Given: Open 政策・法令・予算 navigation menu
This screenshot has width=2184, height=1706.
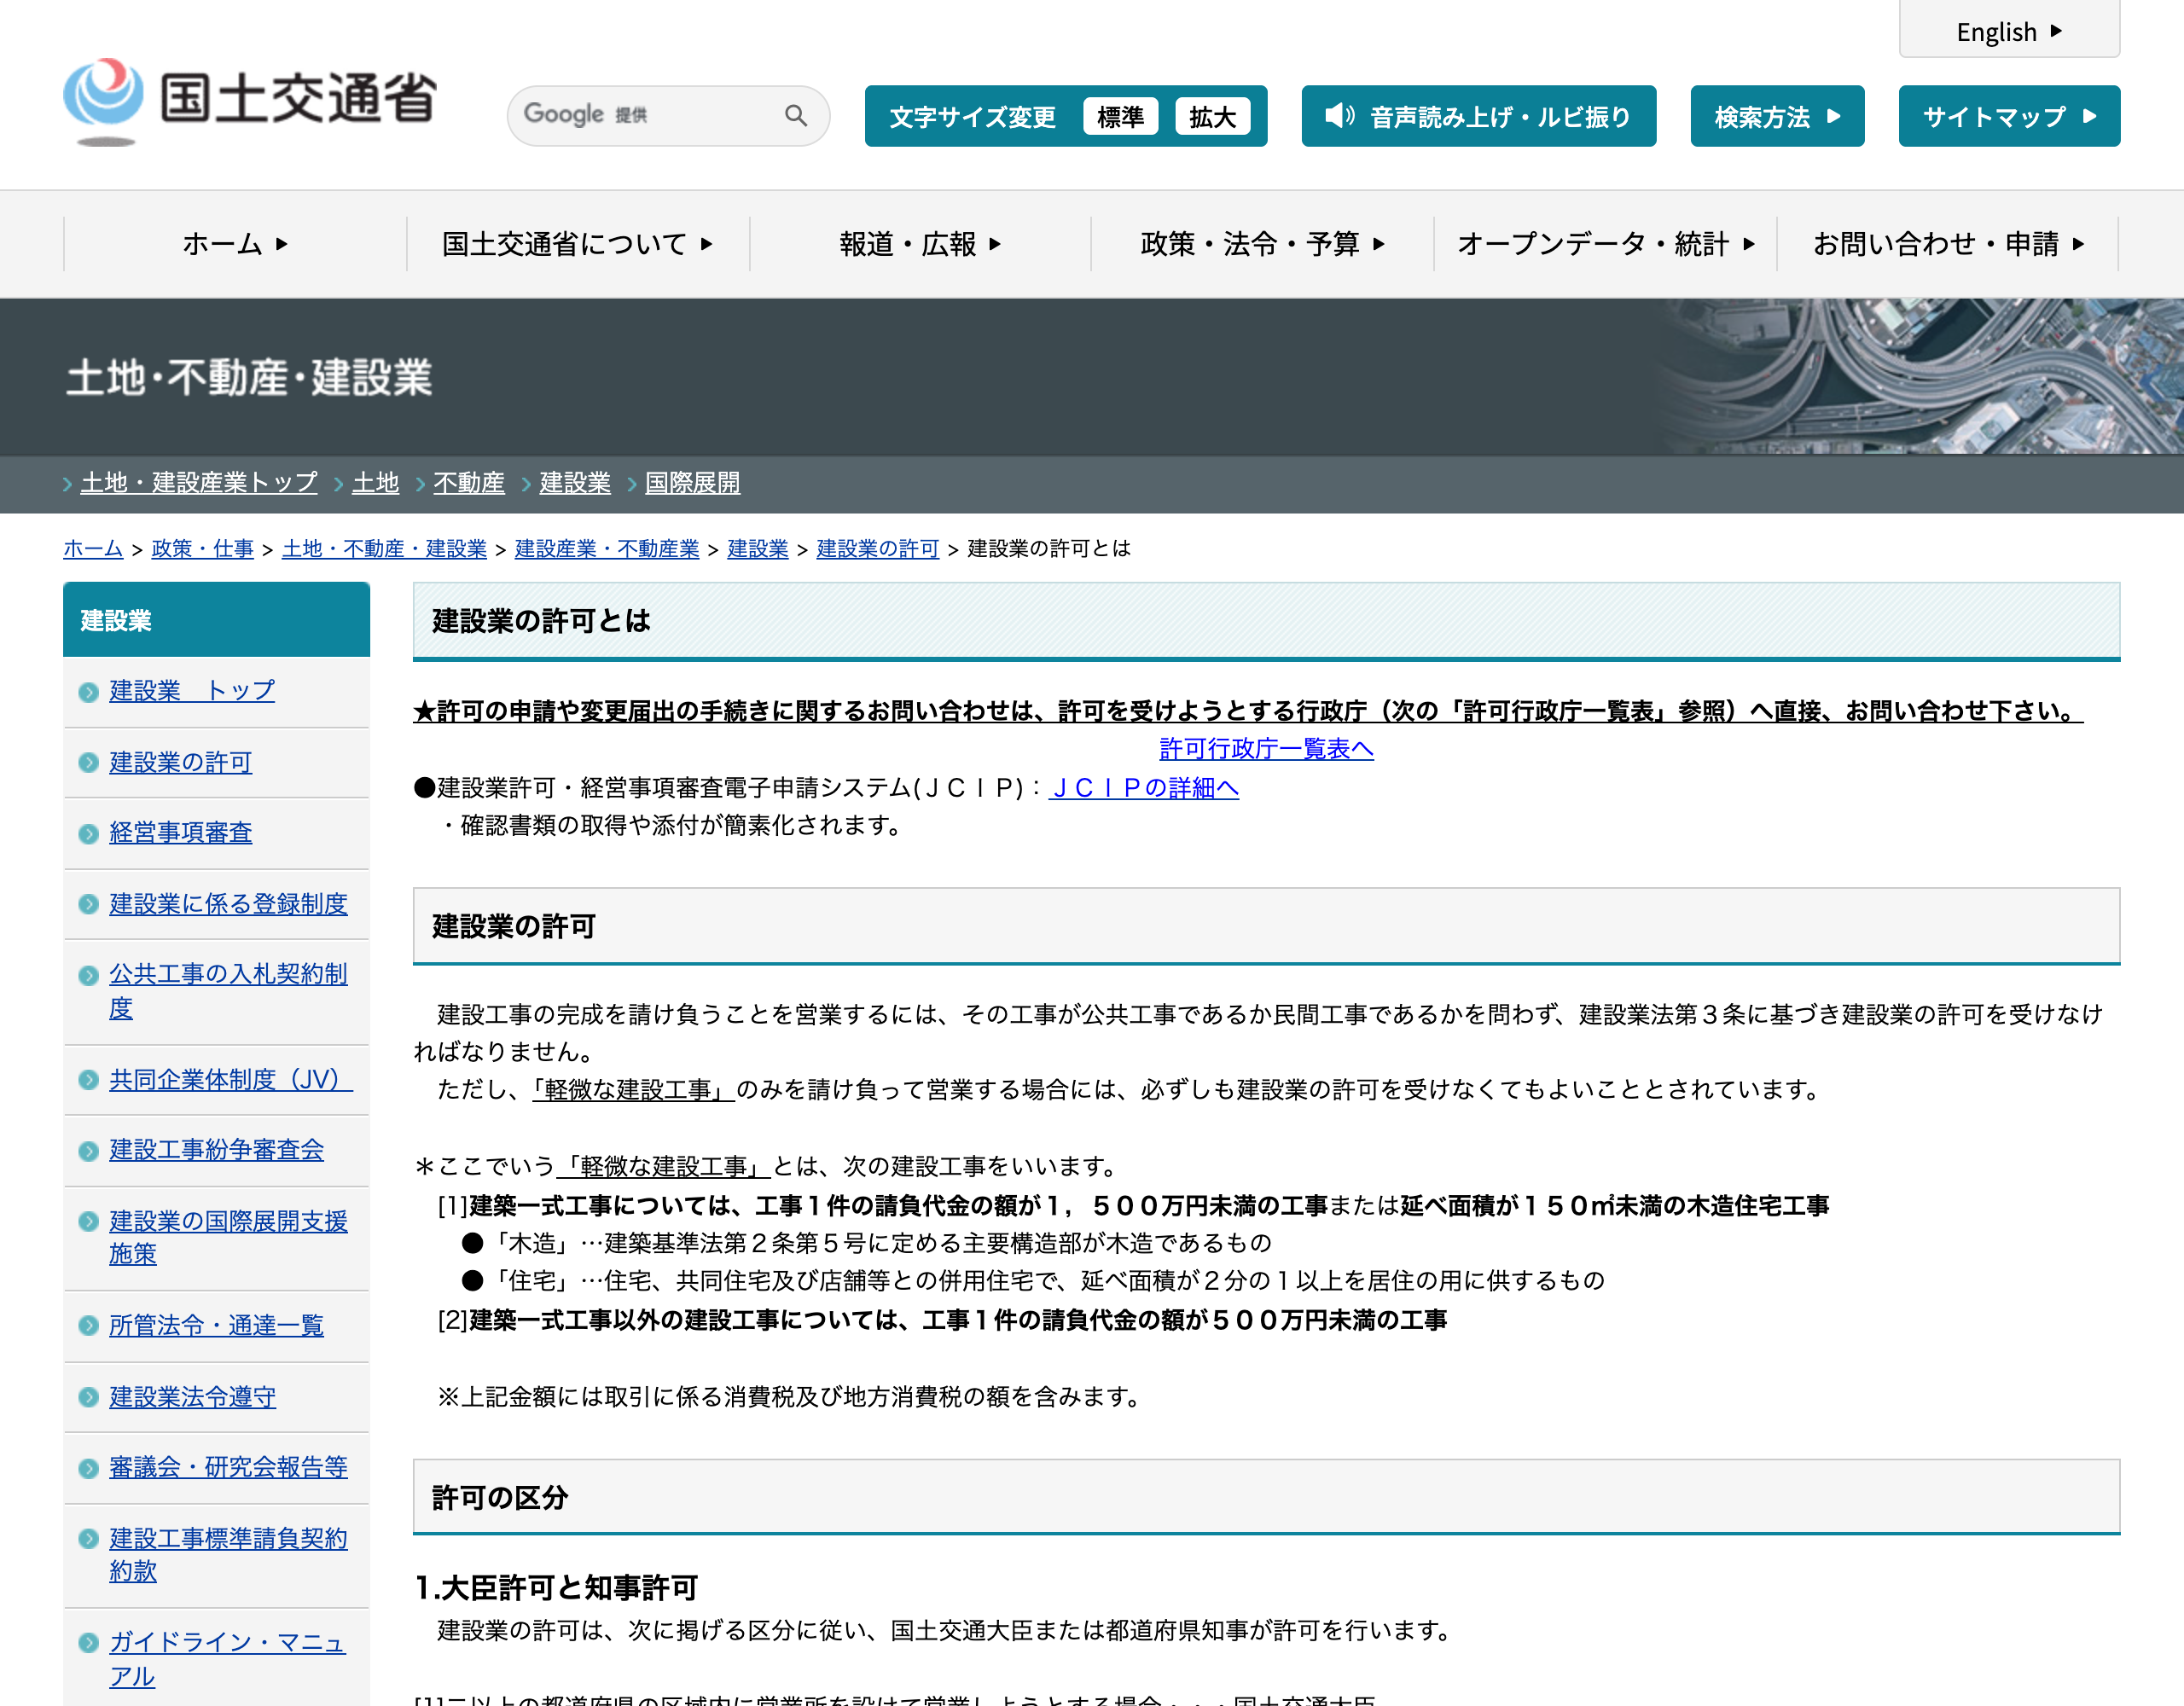Looking at the screenshot, I should 1262,244.
